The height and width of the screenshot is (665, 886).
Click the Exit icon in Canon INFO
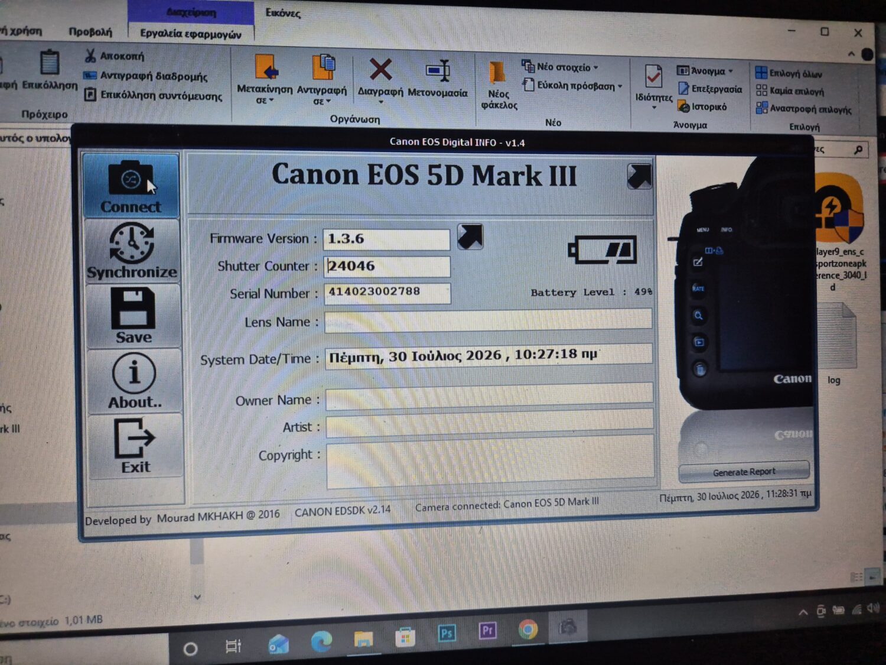[136, 446]
